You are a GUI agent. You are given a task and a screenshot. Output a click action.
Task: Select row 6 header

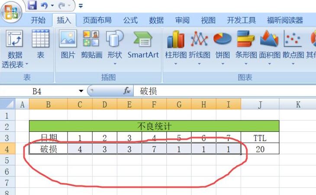pyautogui.click(x=8, y=172)
